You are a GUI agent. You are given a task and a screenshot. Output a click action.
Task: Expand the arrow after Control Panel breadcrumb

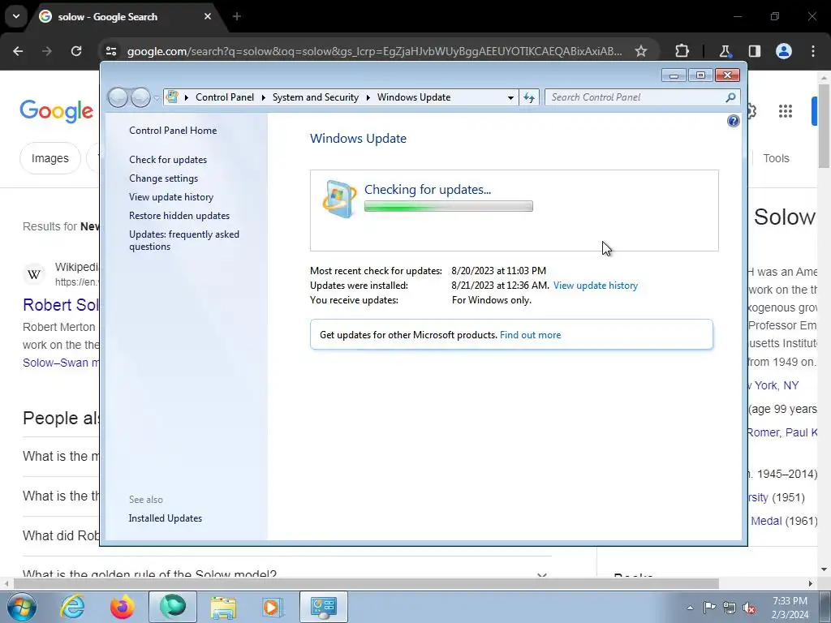[x=264, y=97]
